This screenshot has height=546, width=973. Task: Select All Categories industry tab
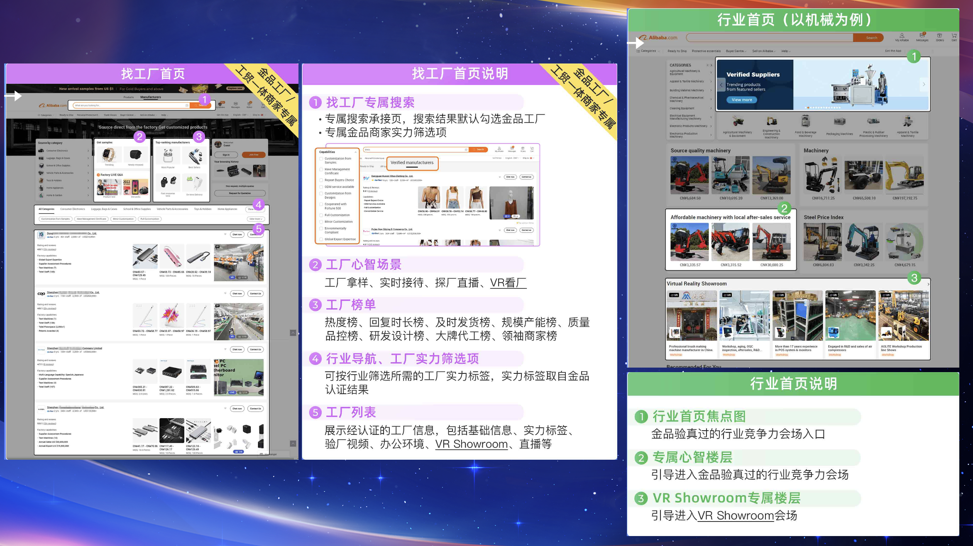pos(46,209)
